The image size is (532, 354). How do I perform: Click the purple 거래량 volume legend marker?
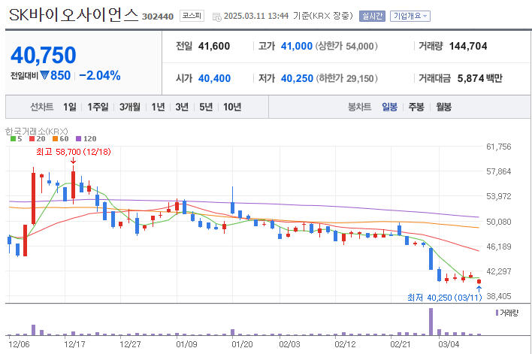497,313
